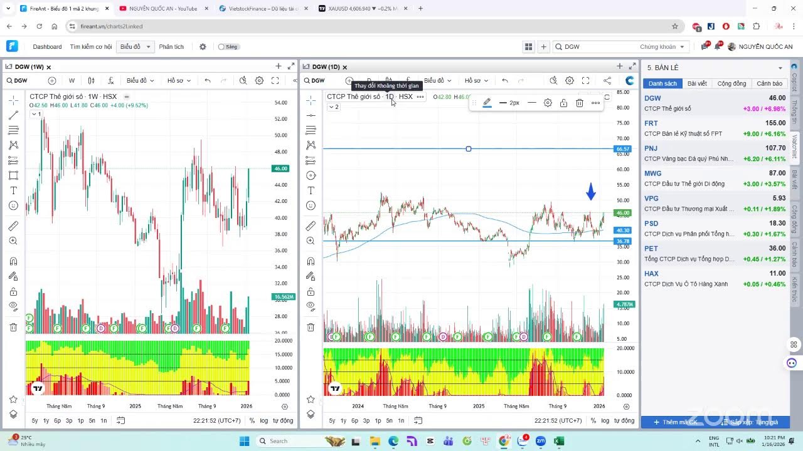Open Fibonacci tools in DGW (1W) chart
803x451 pixels.
click(13, 130)
